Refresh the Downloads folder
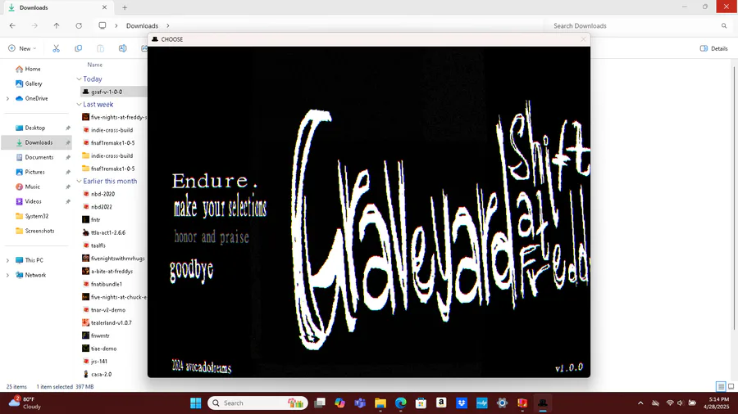This screenshot has width=738, height=414. [79, 26]
